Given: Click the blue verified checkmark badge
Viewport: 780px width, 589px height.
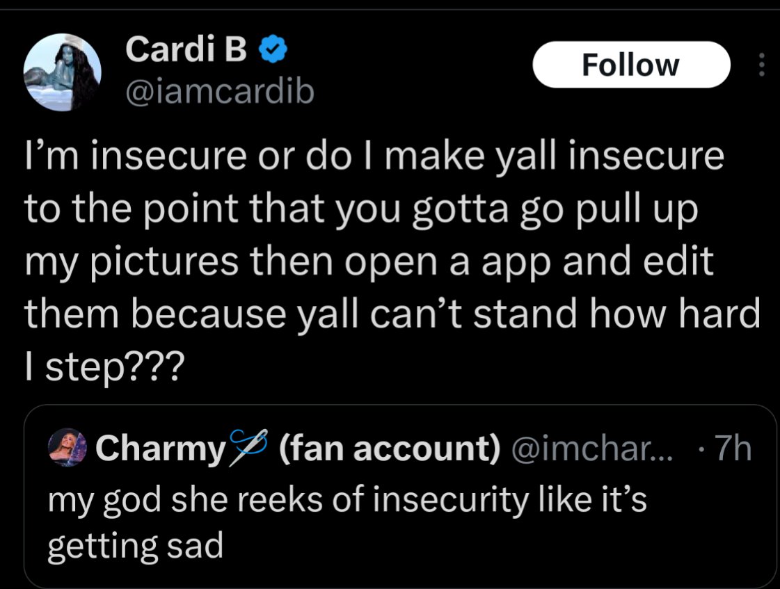Looking at the screenshot, I should [x=273, y=49].
